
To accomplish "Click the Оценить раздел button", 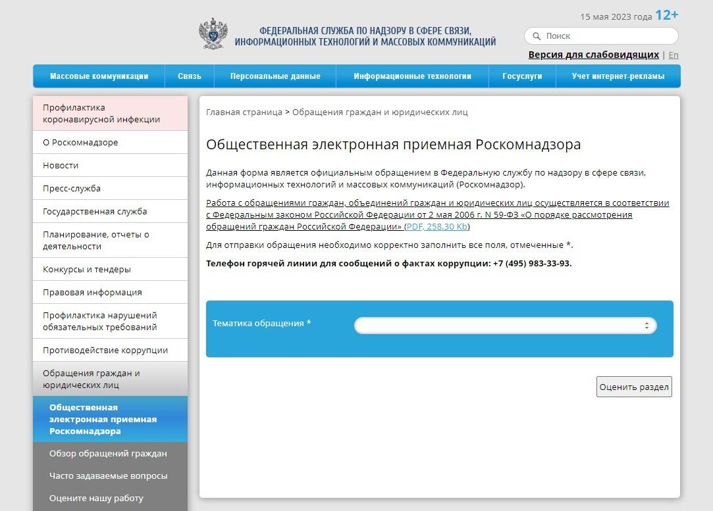I will pos(634,387).
